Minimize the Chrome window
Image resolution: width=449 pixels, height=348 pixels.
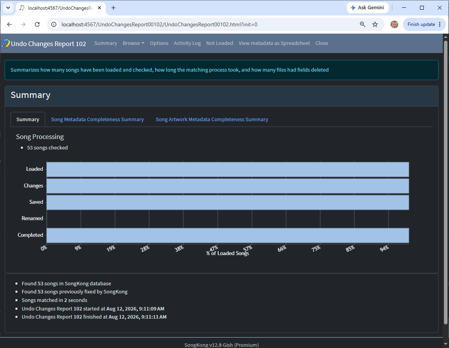point(404,8)
